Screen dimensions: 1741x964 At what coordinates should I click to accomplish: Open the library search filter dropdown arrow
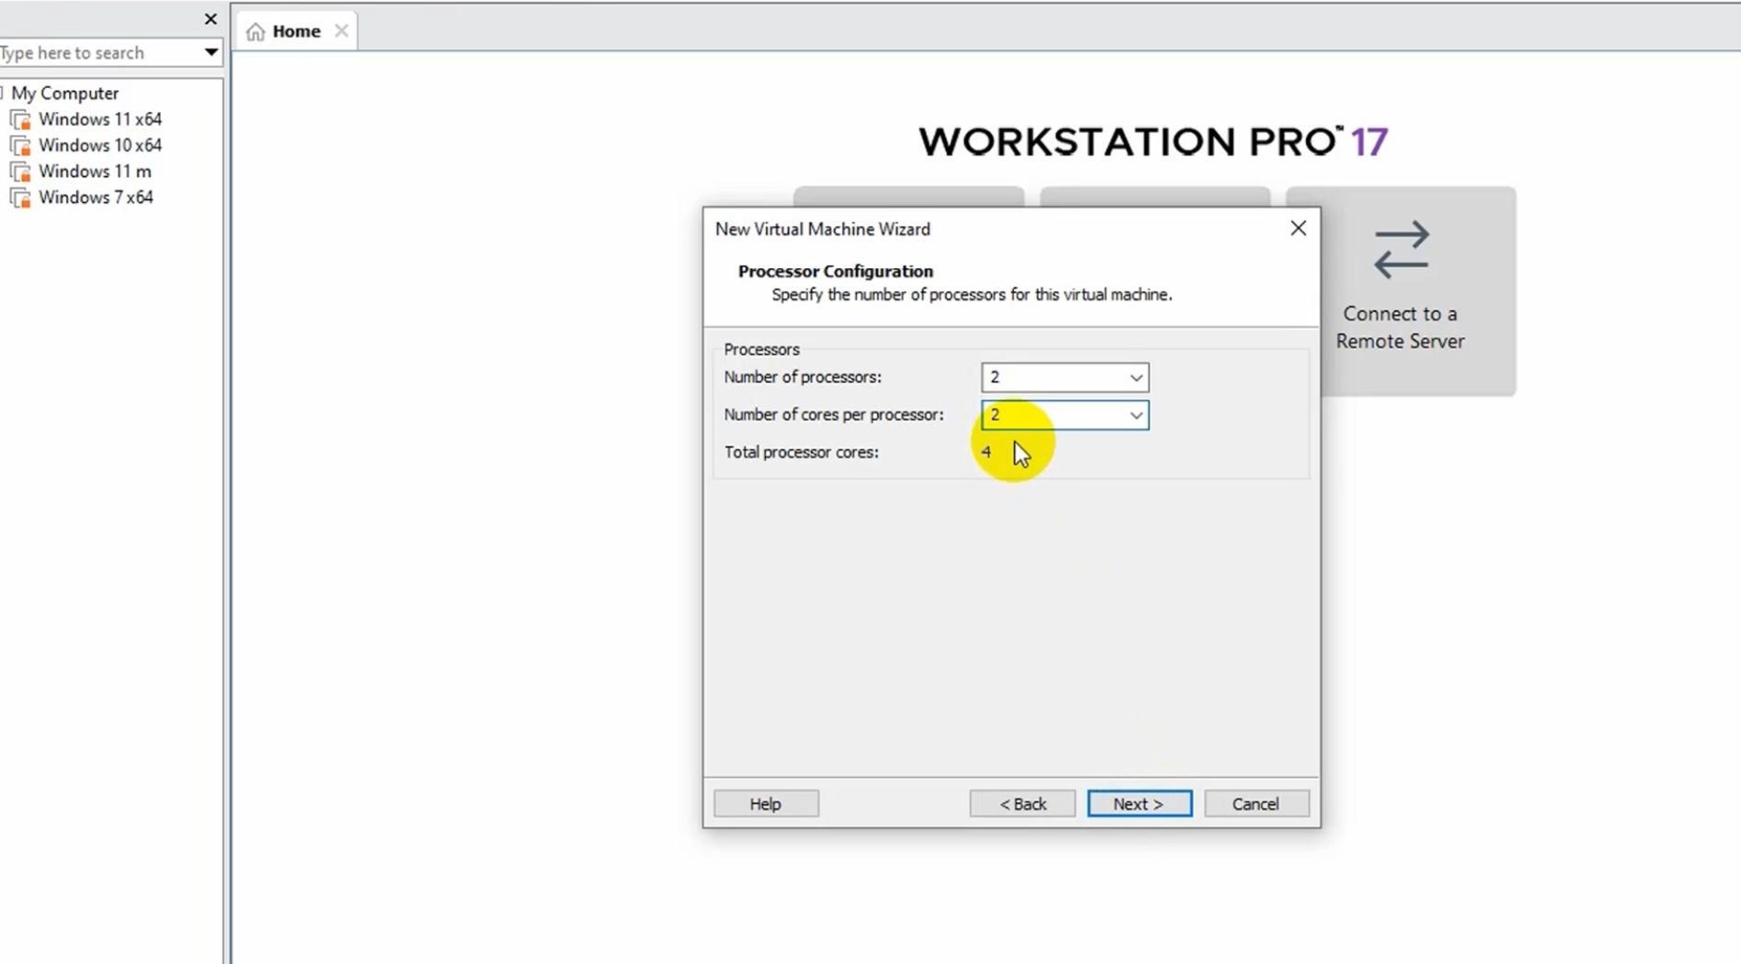[x=210, y=52]
